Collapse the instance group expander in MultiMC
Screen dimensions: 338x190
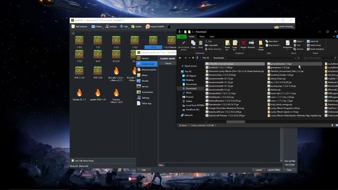73,33
